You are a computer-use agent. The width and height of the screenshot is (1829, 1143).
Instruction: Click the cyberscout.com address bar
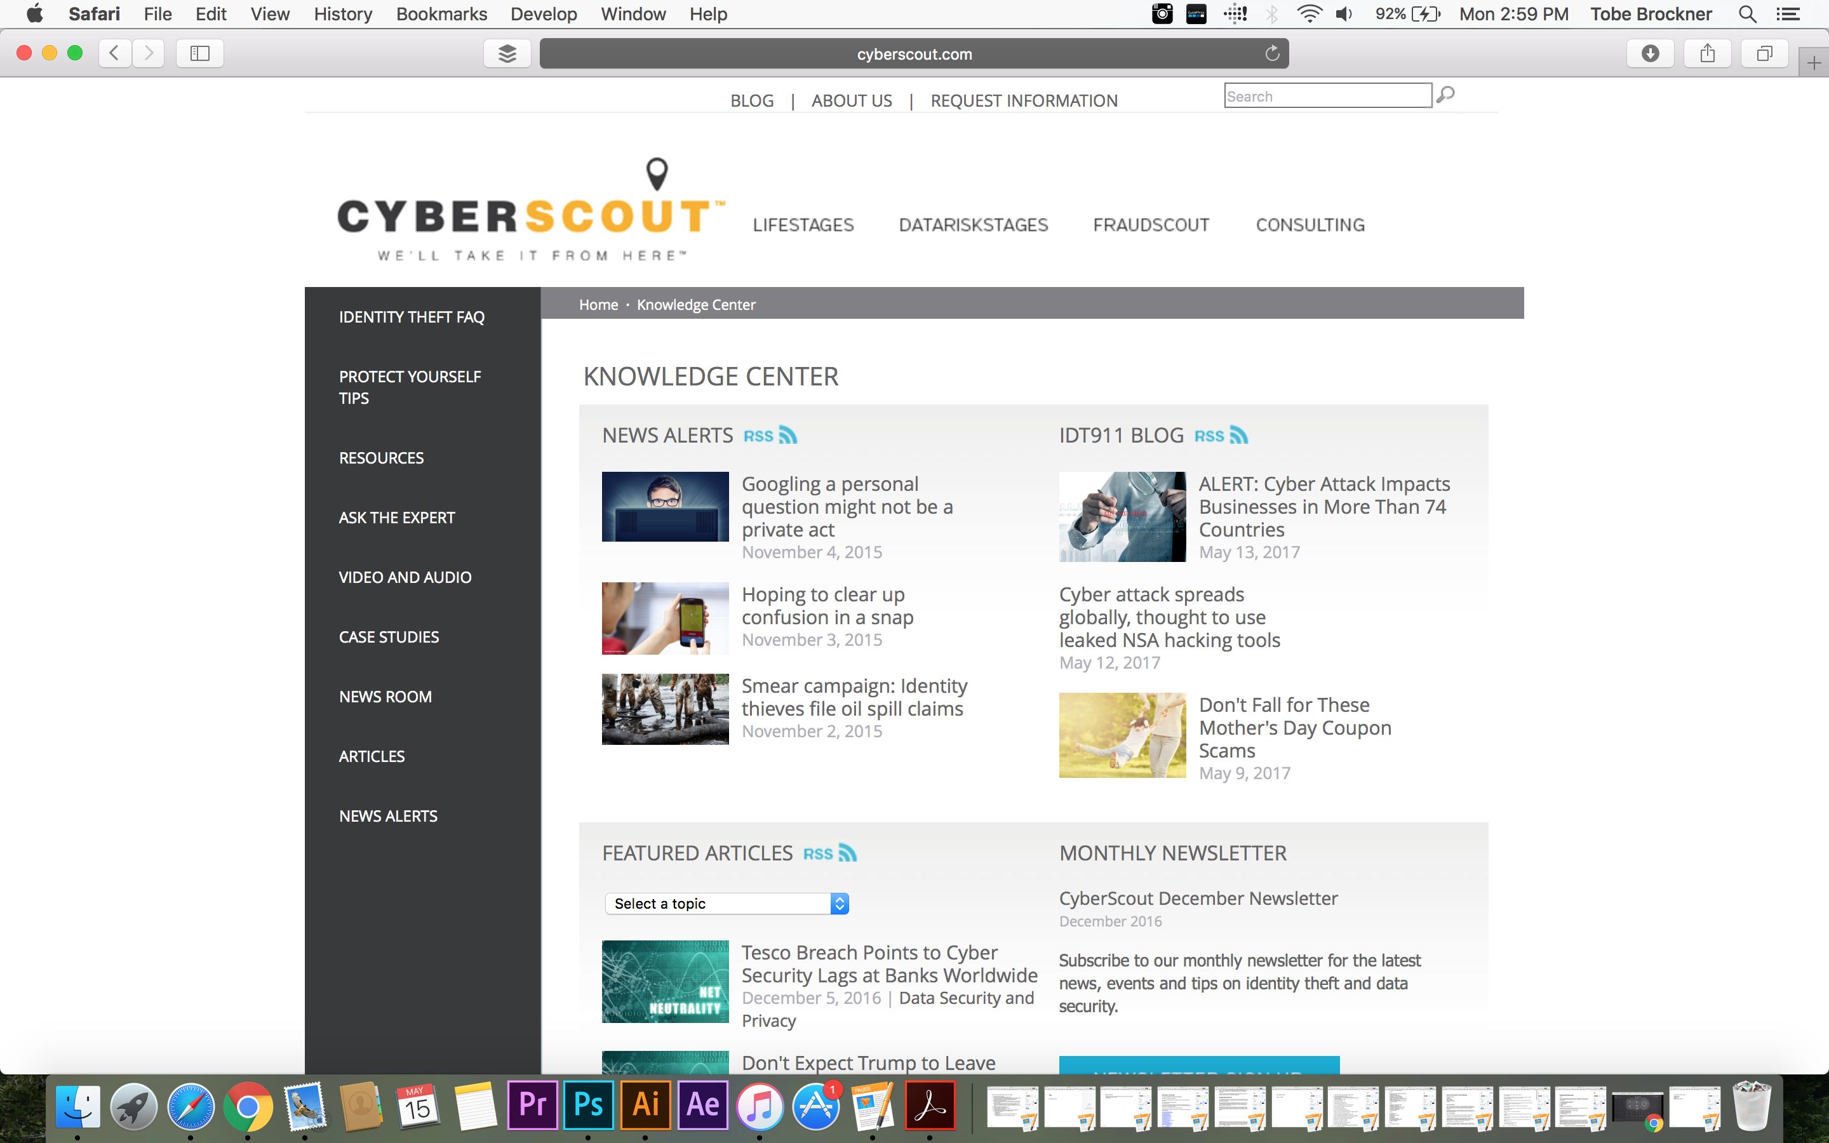point(914,54)
